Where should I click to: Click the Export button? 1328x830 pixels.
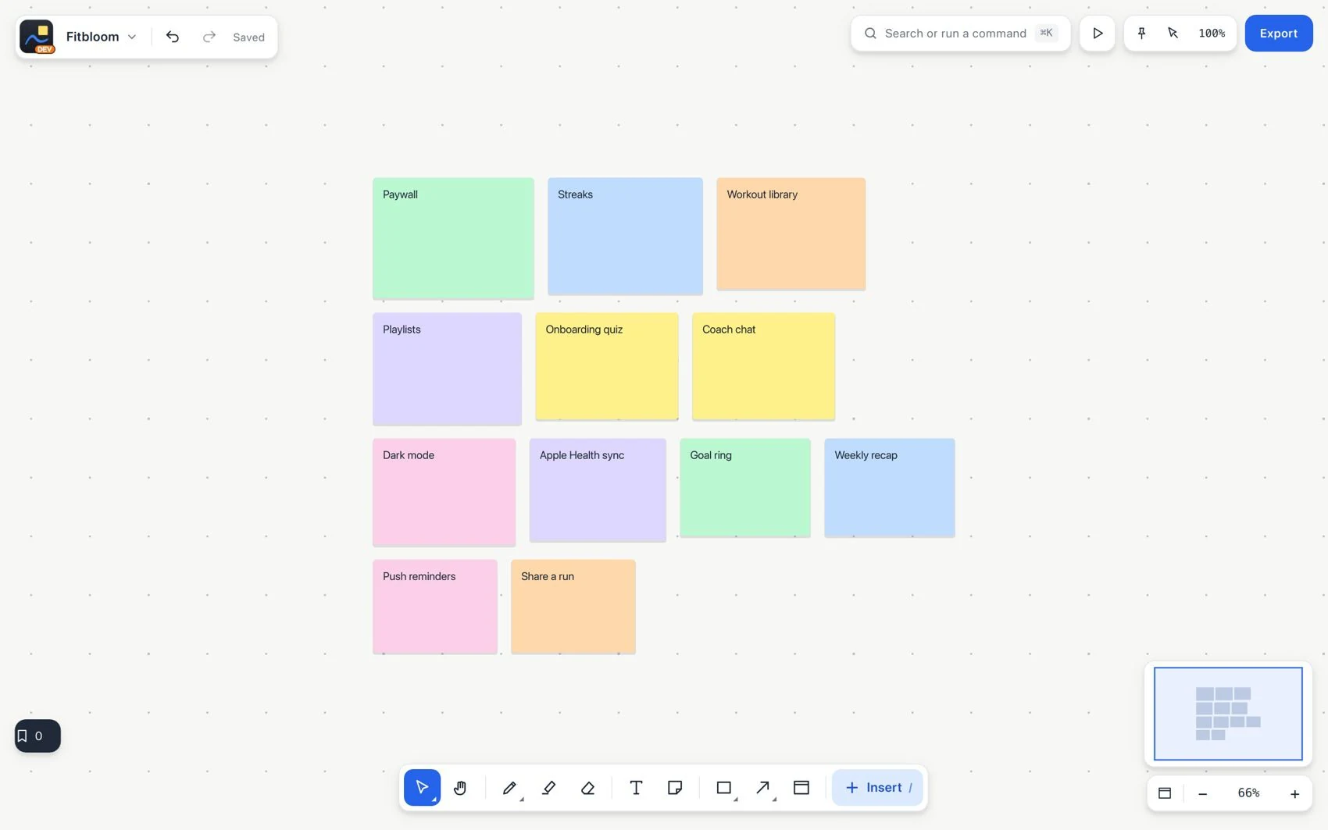click(1279, 34)
